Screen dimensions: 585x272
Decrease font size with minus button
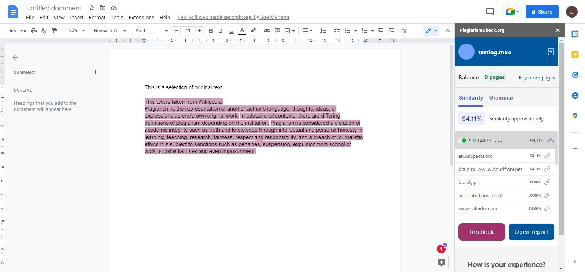coord(176,31)
